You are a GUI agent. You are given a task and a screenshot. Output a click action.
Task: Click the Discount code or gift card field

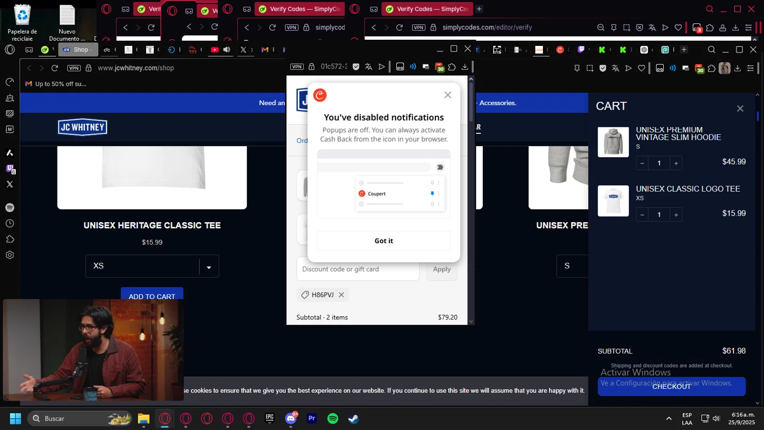tap(358, 269)
